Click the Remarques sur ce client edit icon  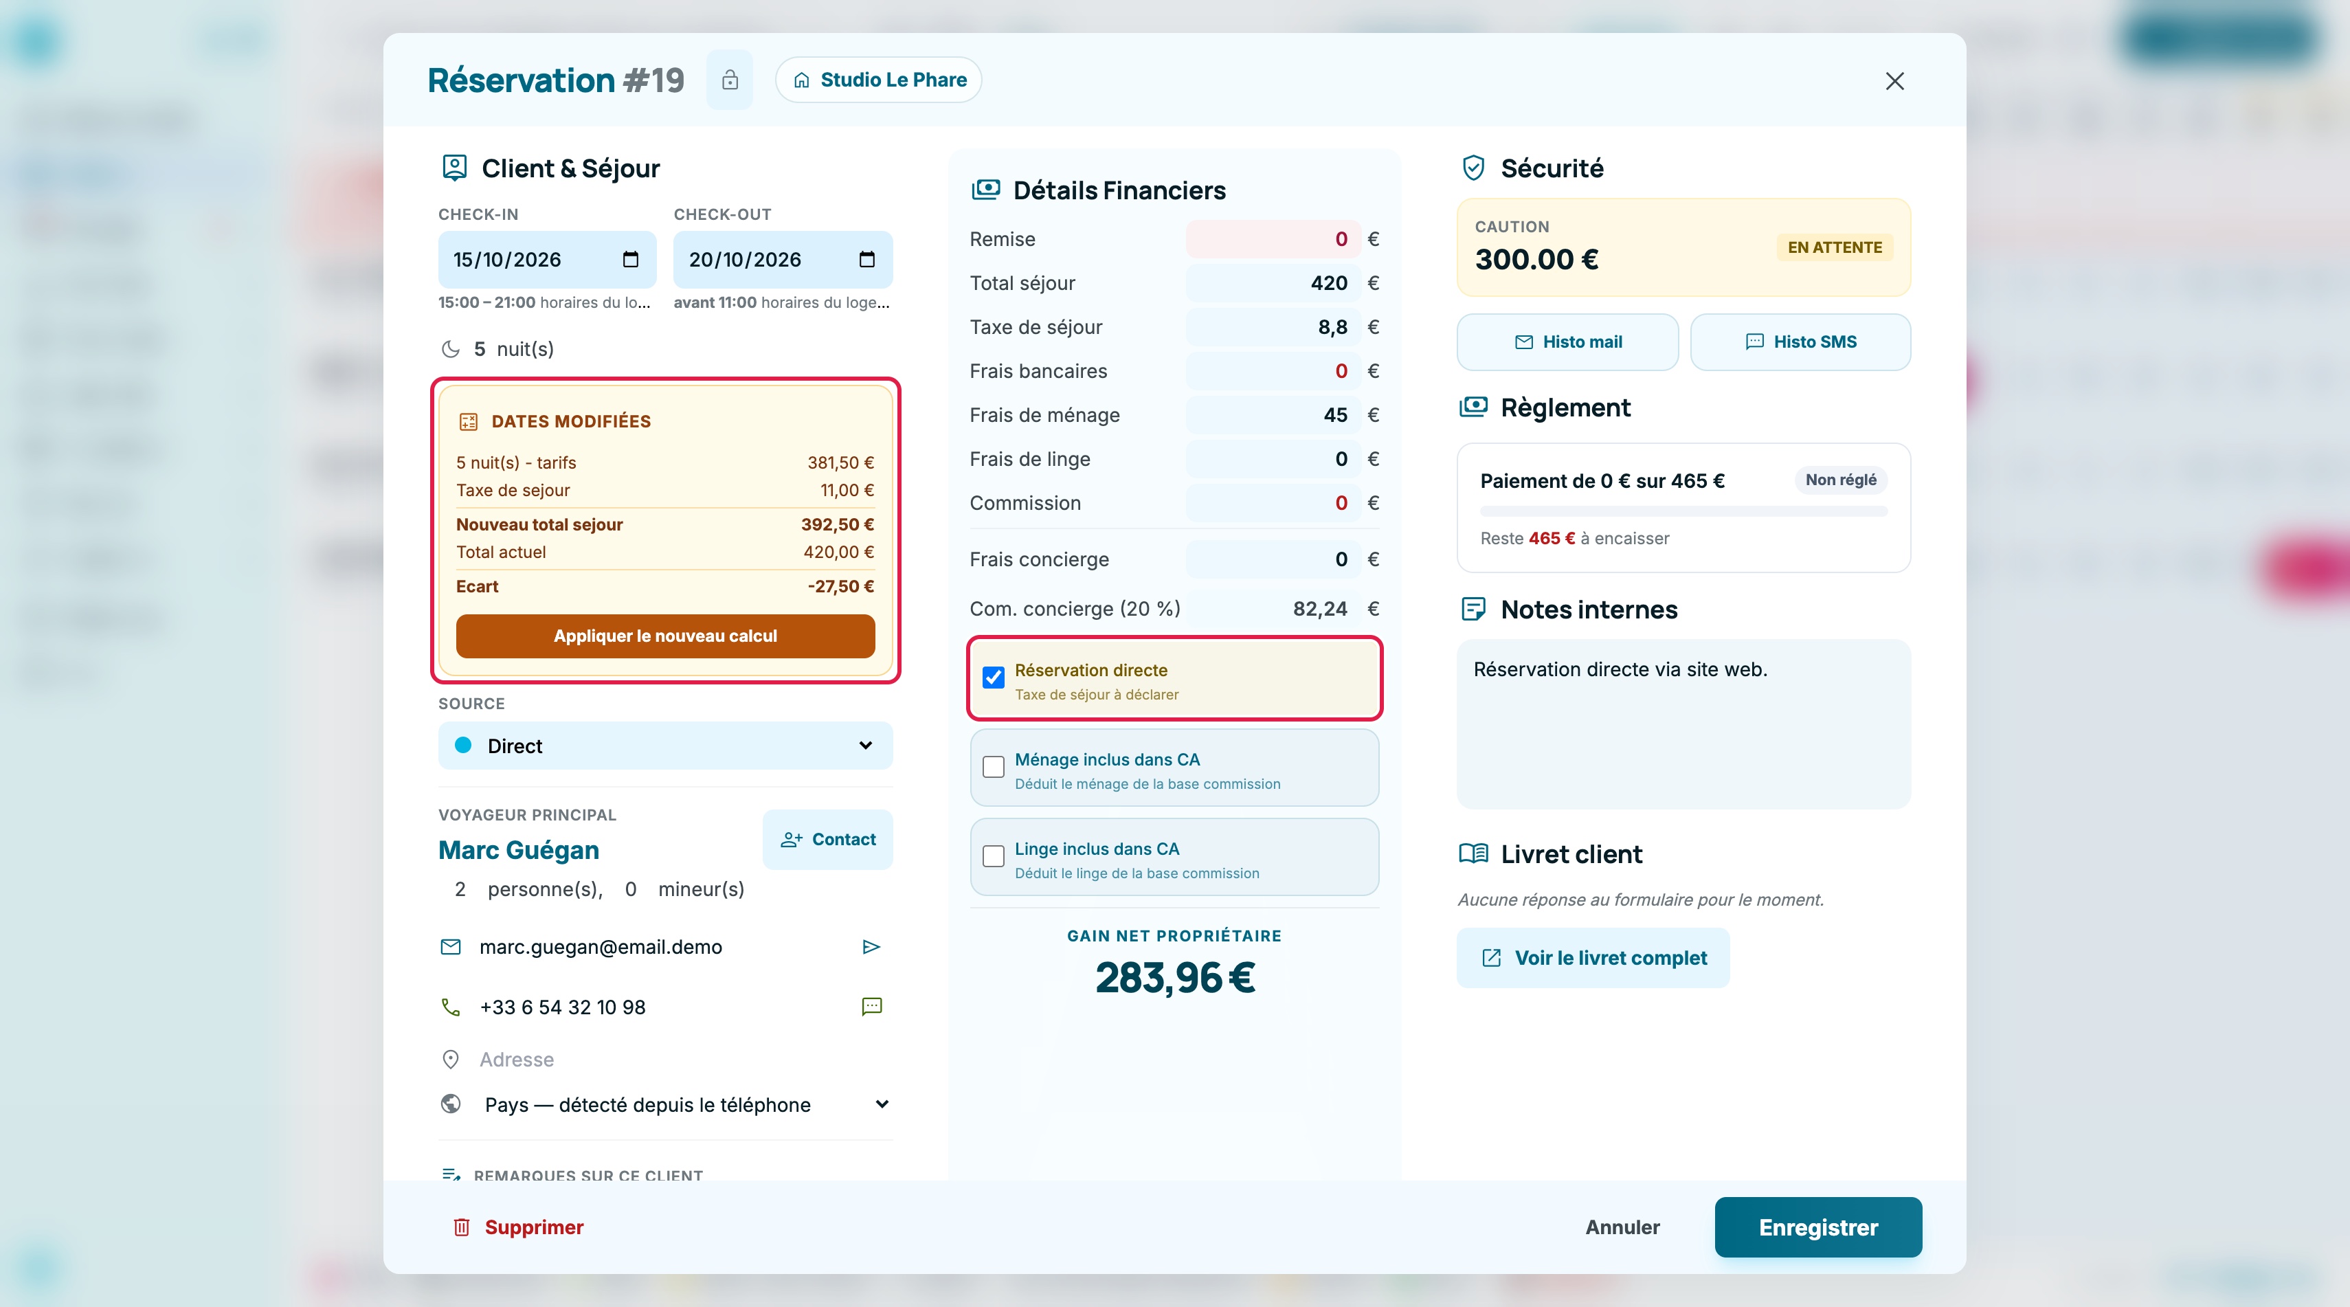451,1174
